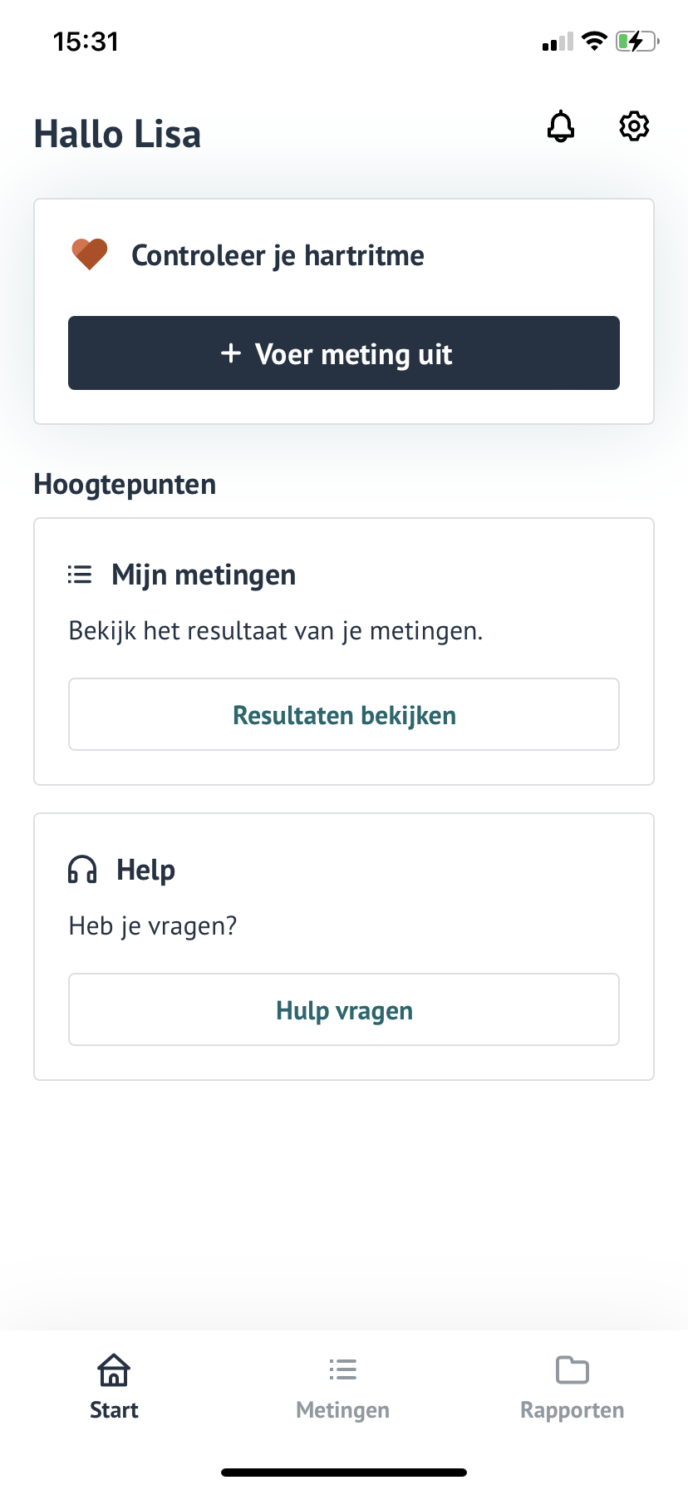Tap the Help headphones icon
The height and width of the screenshot is (1490, 688).
(x=82, y=870)
